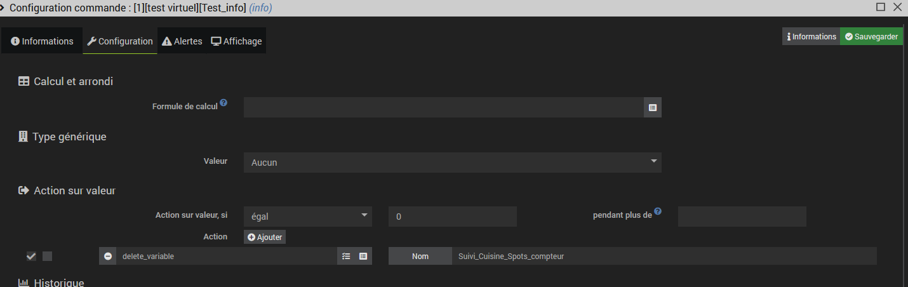This screenshot has height=287, width=908.
Task: Open the command selector icon for delete_variable
Action: pos(363,257)
